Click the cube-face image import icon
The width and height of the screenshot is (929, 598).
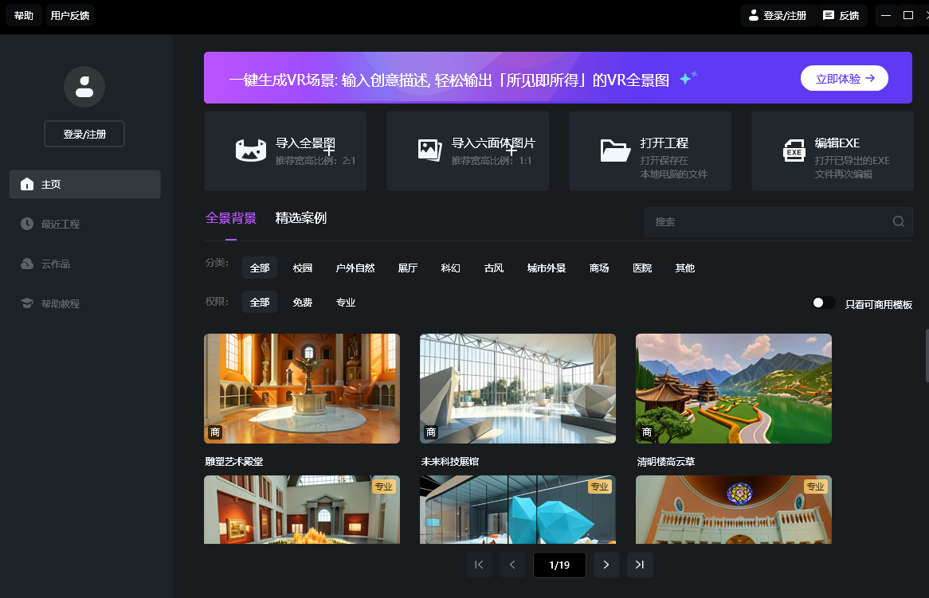click(429, 150)
